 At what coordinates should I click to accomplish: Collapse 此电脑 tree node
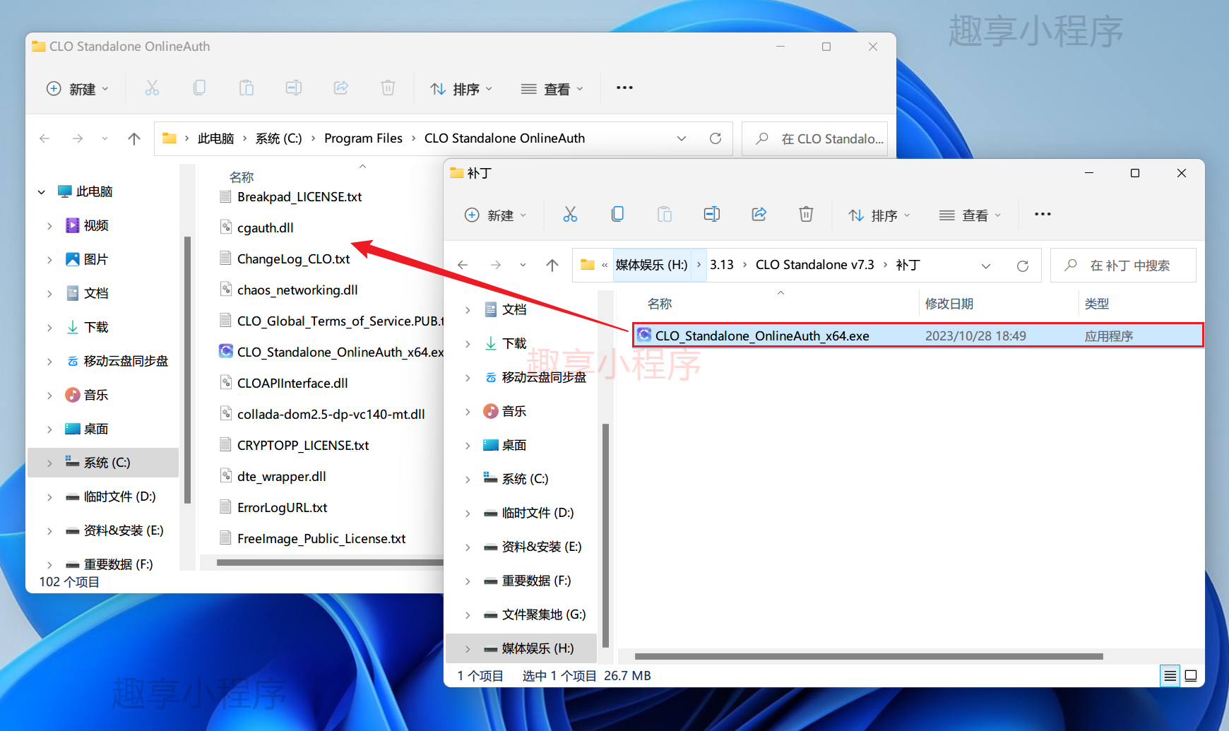[x=42, y=191]
